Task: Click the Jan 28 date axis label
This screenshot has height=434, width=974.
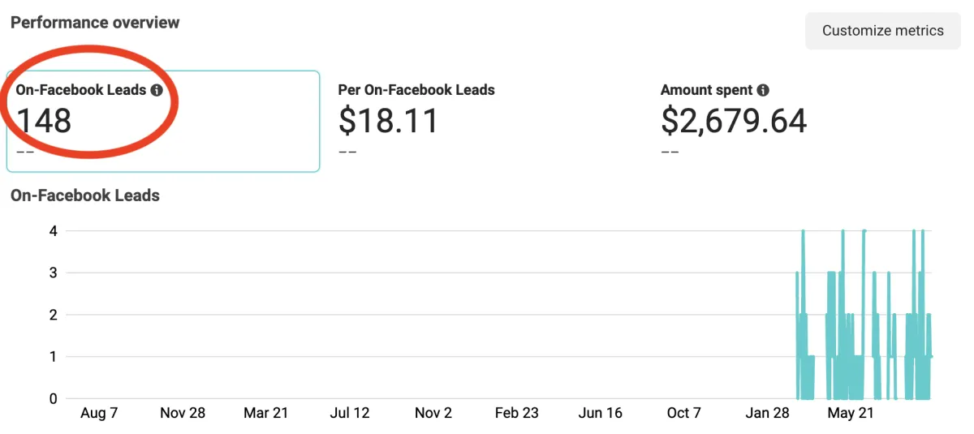Action: [768, 413]
